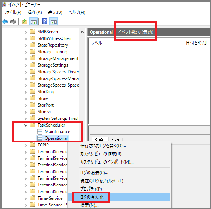The height and width of the screenshot is (209, 211).
Task: Select 現在のログをフィルター(L)... entry
Action: [103, 181]
